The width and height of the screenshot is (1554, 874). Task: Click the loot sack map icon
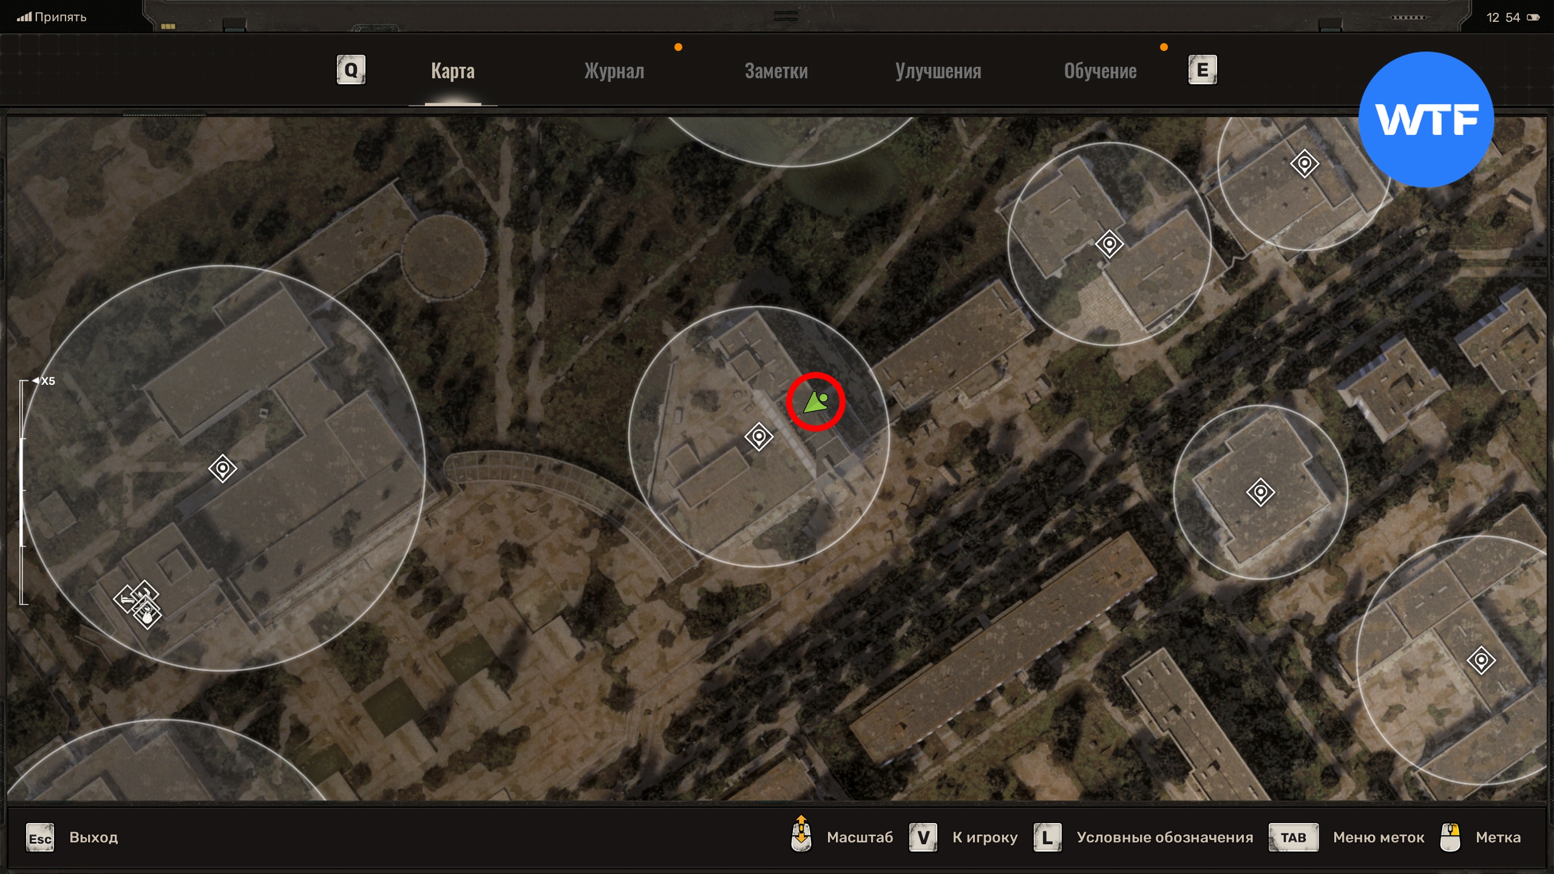148,617
